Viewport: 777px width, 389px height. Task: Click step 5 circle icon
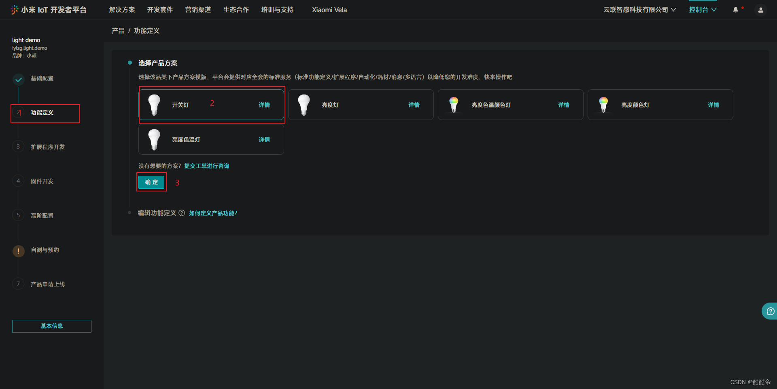(18, 215)
